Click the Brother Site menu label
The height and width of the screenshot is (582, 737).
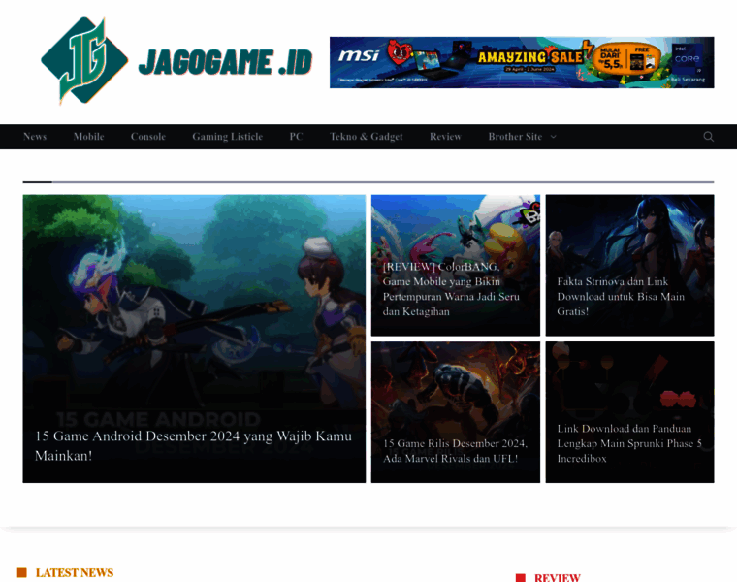(515, 137)
